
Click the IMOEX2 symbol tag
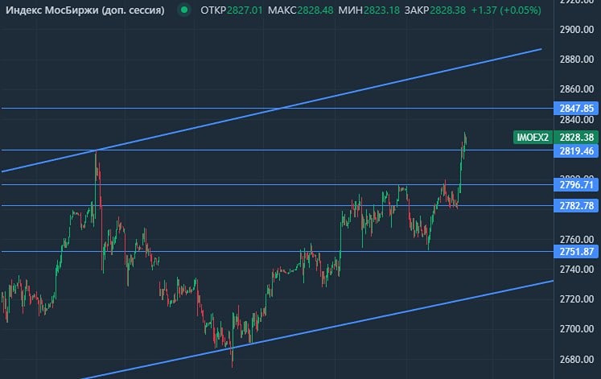[533, 137]
